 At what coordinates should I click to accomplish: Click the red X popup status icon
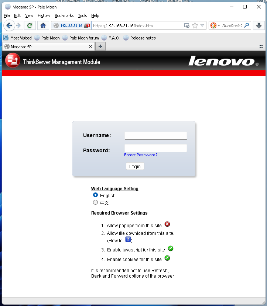(167, 224)
